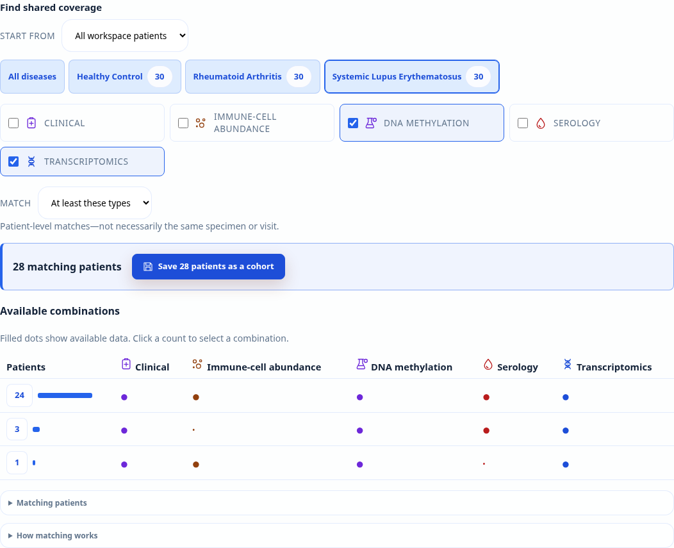Click the Clinical icon in the table header
Screen dimensions: 674x548
coord(126,364)
